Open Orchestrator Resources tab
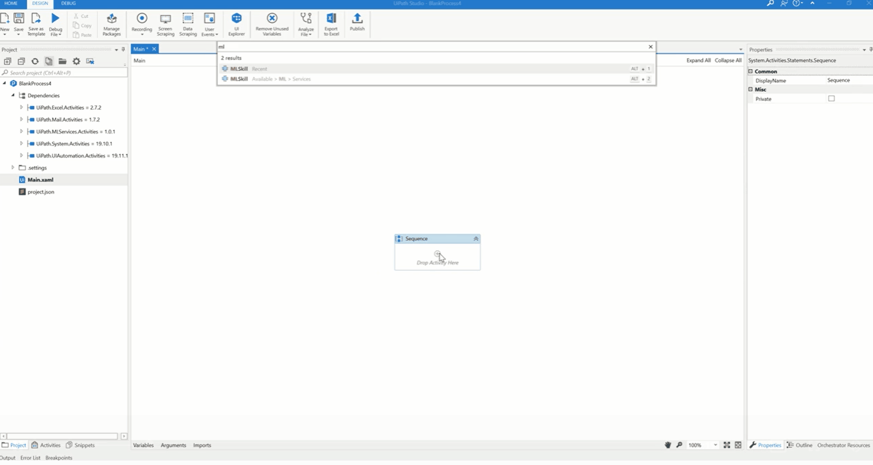 coord(844,445)
